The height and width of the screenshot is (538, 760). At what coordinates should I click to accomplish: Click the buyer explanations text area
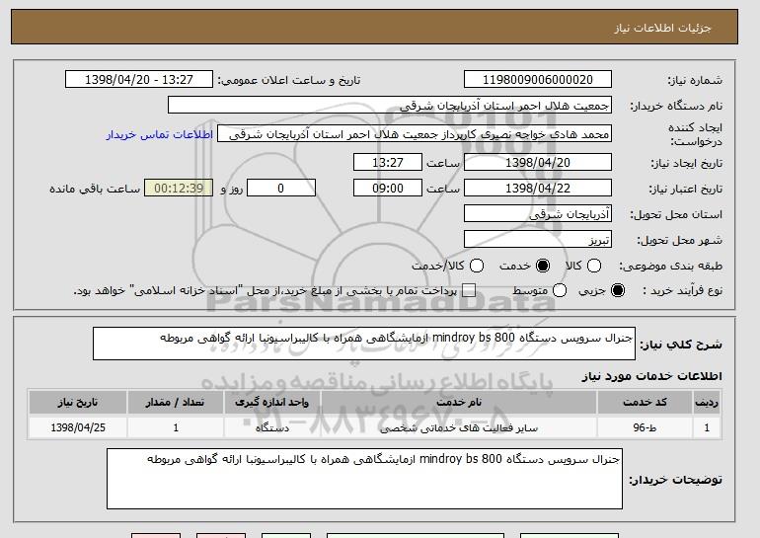pos(364,479)
